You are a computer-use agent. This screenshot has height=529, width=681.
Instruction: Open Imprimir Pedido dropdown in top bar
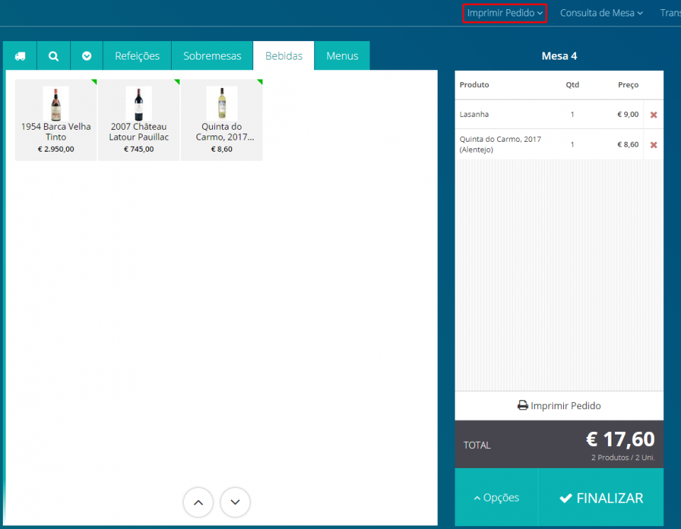(x=504, y=13)
